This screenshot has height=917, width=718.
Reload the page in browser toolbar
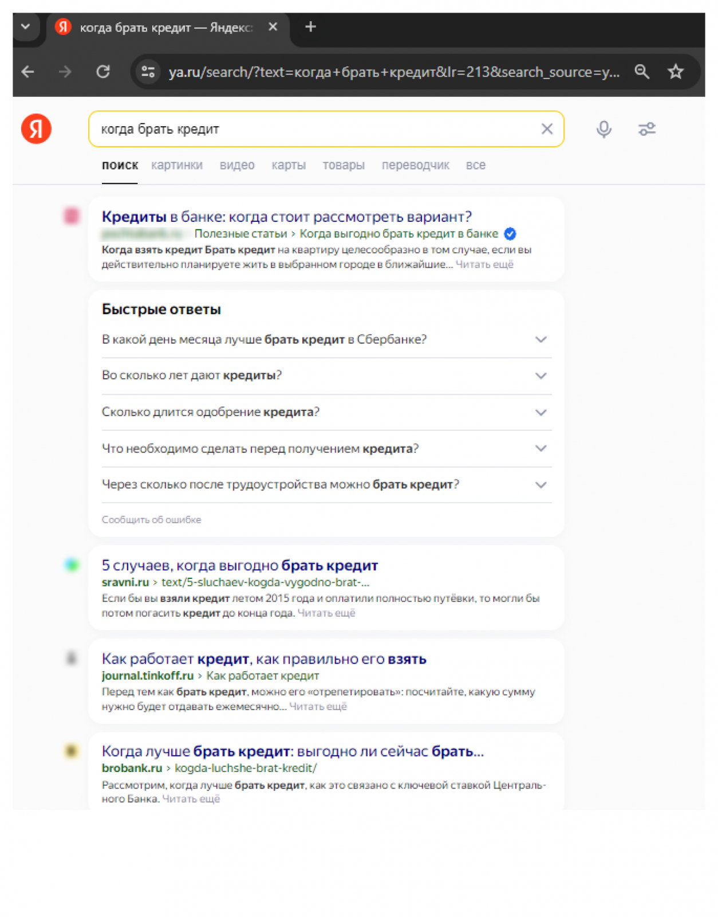point(103,72)
